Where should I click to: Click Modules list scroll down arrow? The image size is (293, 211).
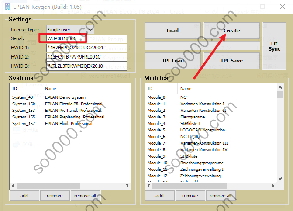point(280,179)
